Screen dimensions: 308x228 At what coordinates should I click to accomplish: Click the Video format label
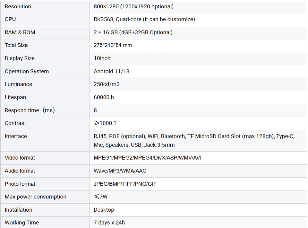coord(20,158)
